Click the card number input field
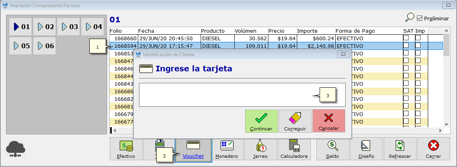Image resolution: width=457 pixels, height=167 pixels. [224, 95]
